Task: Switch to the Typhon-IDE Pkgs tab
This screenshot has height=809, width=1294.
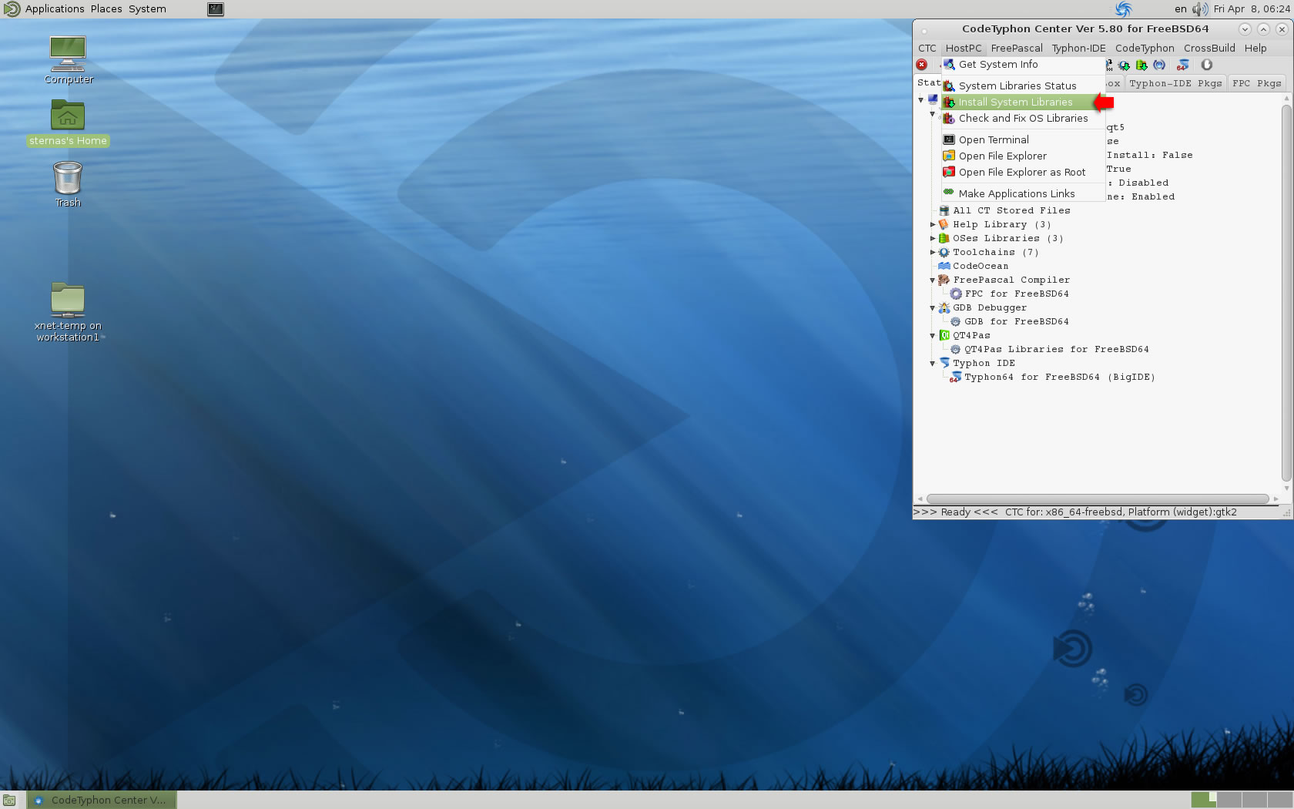Action: click(1175, 83)
